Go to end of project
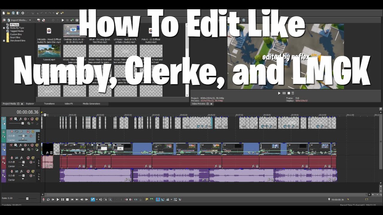This screenshot has width=383, height=215. pos(77,199)
